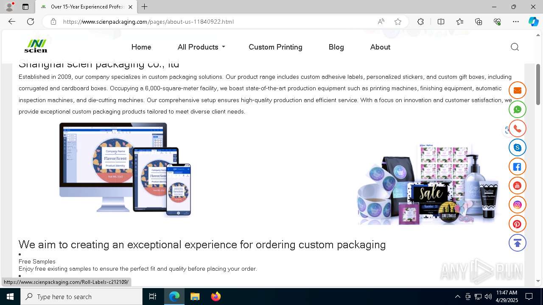Open YouTube channel icon
543x305 pixels.
click(517, 186)
